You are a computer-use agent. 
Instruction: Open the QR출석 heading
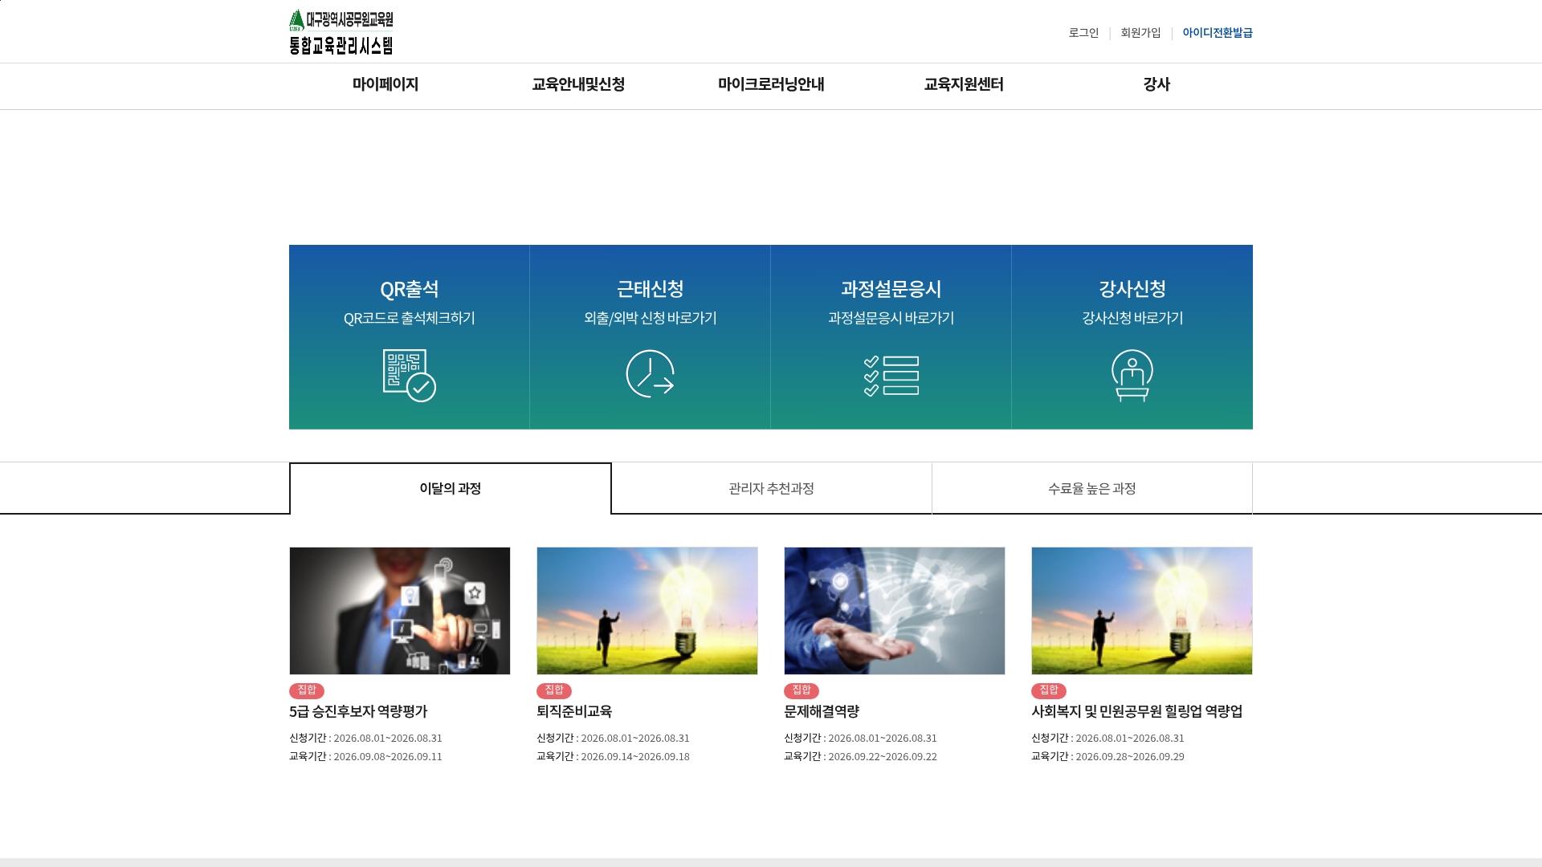coord(410,289)
